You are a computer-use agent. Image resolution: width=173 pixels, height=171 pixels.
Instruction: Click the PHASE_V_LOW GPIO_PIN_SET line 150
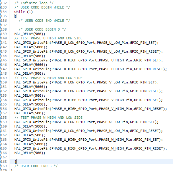[87, 82]
